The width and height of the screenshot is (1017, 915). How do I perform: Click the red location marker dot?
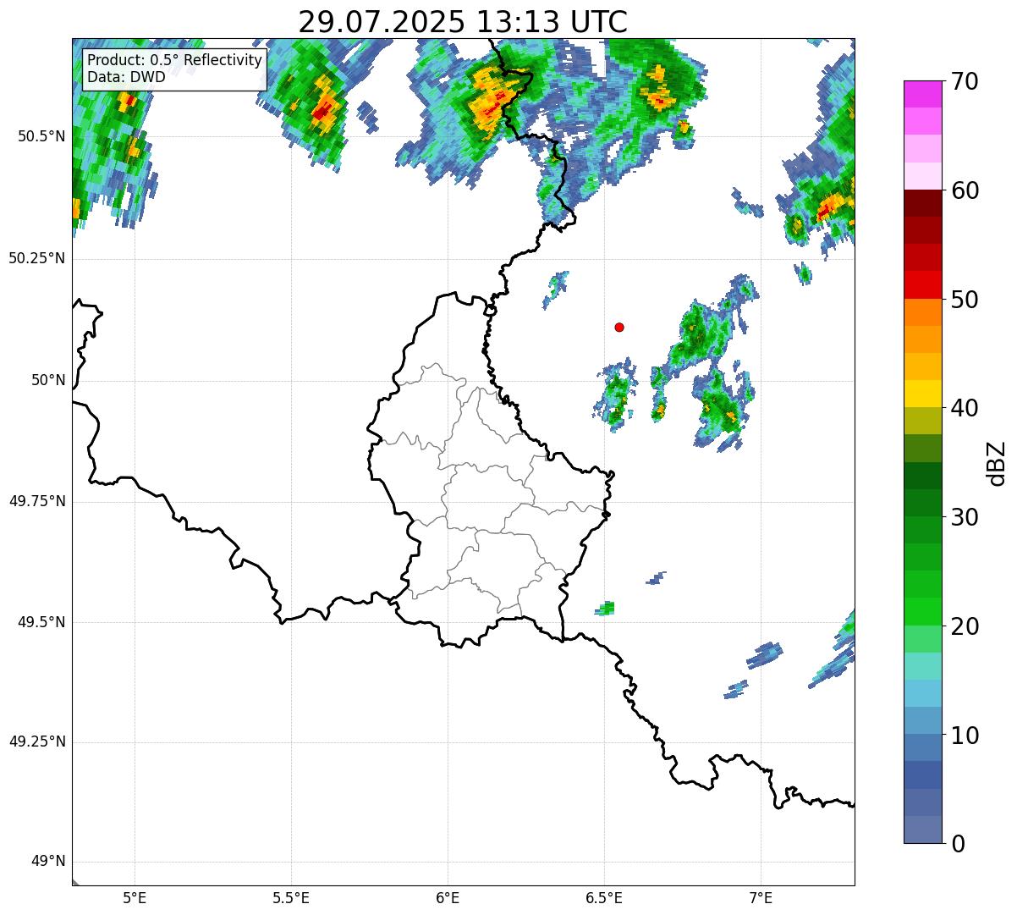click(x=619, y=327)
